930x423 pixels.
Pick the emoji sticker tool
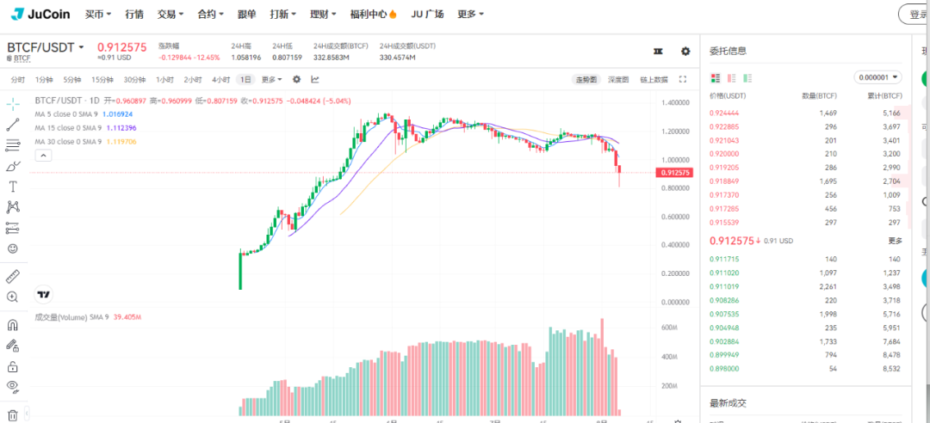pos(13,248)
